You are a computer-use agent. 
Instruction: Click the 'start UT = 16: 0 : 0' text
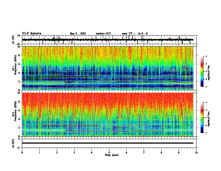(x=135, y=34)
